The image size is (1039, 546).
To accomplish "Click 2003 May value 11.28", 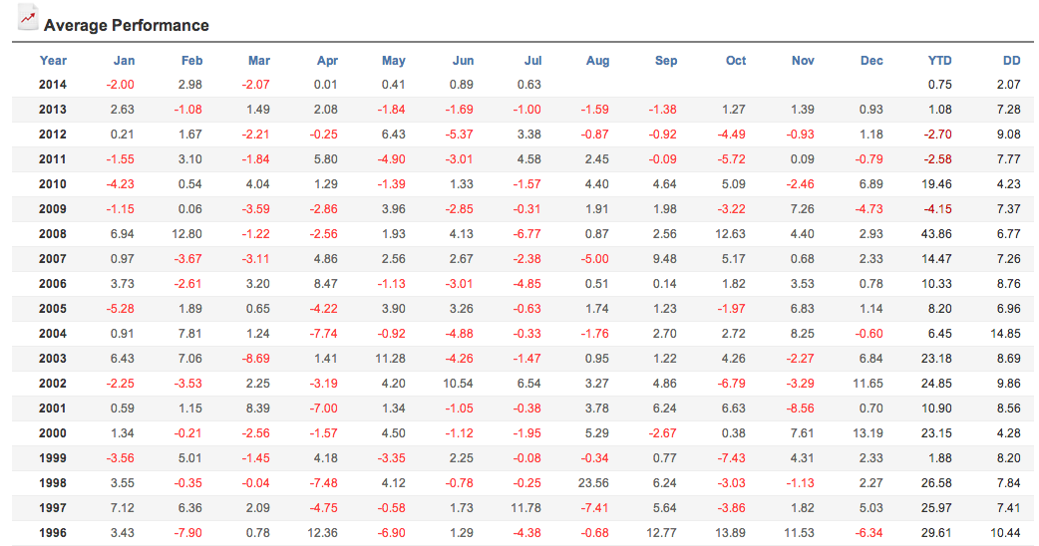I will tap(390, 359).
